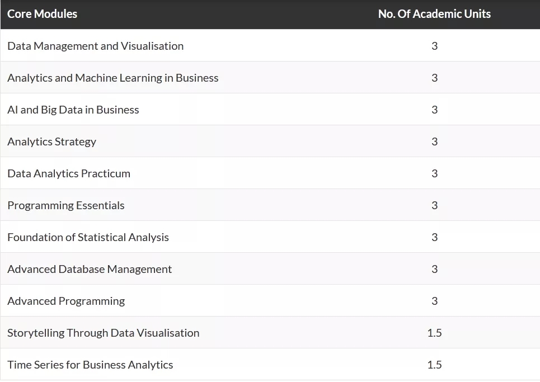Click the Core Modules column header
Viewport: 540px width, 382px height.
[42, 14]
